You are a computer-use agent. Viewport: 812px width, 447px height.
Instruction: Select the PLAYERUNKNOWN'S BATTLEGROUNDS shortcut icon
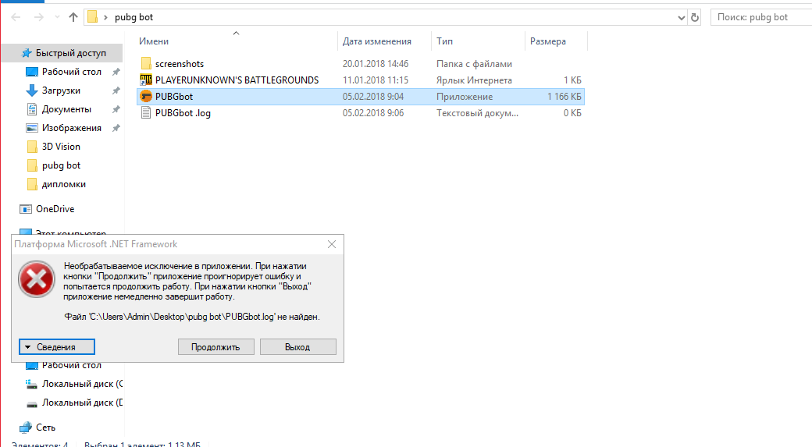pos(146,80)
